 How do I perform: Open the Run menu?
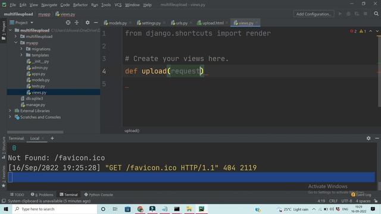pyautogui.click(x=95, y=5)
